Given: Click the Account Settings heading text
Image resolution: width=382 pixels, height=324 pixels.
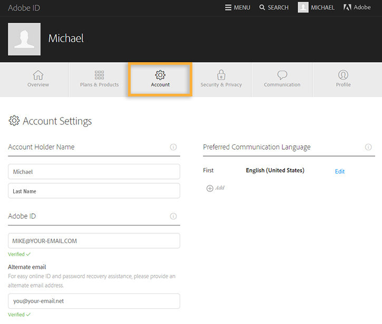Looking at the screenshot, I should pyautogui.click(x=57, y=121).
